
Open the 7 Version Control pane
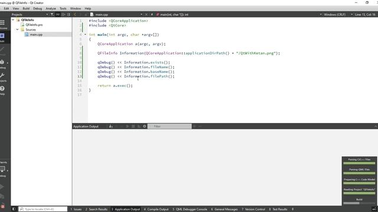(253, 209)
